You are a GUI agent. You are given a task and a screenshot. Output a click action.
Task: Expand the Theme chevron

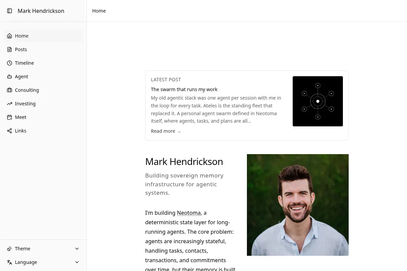[x=77, y=249]
